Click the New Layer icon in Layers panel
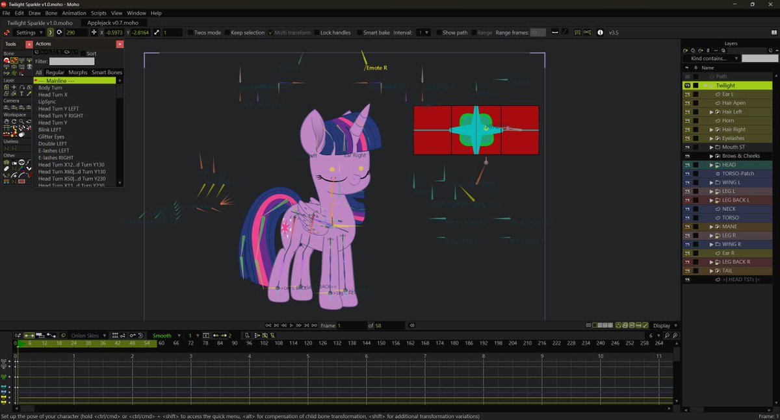 pos(685,51)
